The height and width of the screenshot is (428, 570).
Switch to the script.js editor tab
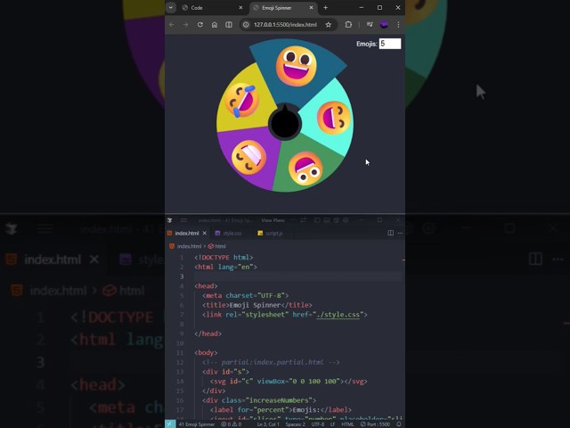tap(273, 234)
